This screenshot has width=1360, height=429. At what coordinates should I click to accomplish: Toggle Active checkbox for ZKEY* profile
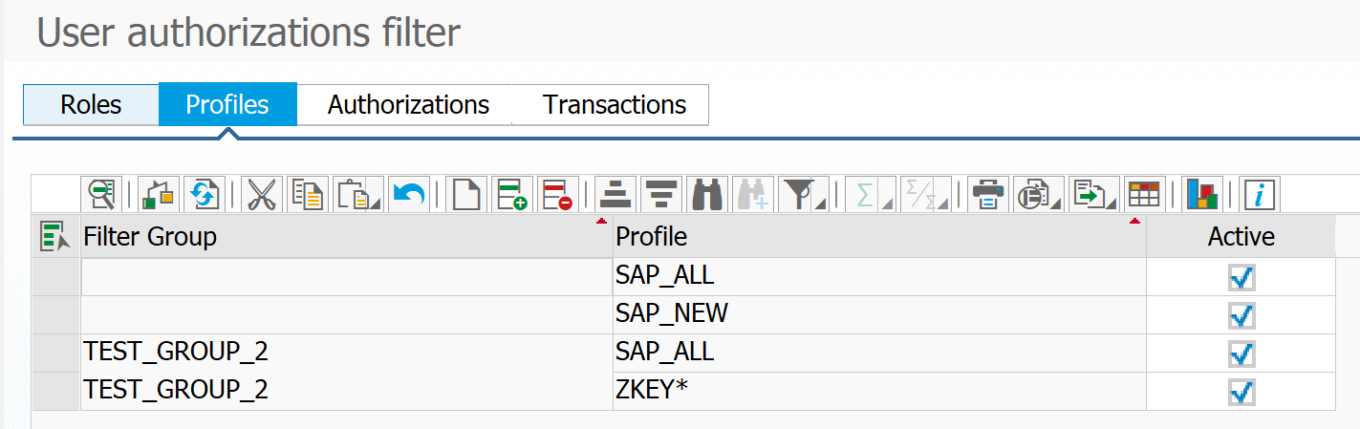(x=1241, y=392)
